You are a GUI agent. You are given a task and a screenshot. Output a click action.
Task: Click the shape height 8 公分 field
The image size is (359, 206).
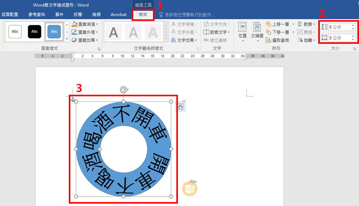pyautogui.click(x=339, y=27)
